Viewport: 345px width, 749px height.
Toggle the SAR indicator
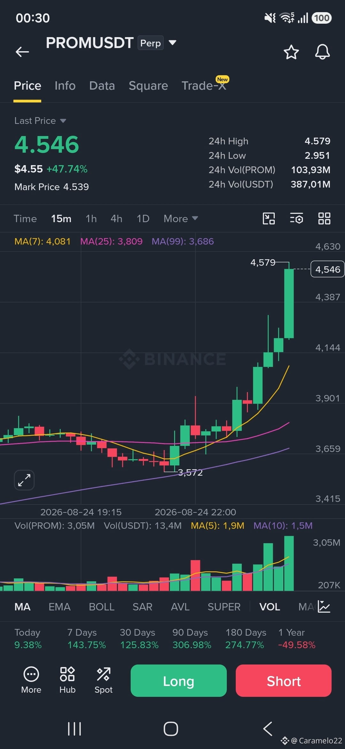click(142, 607)
